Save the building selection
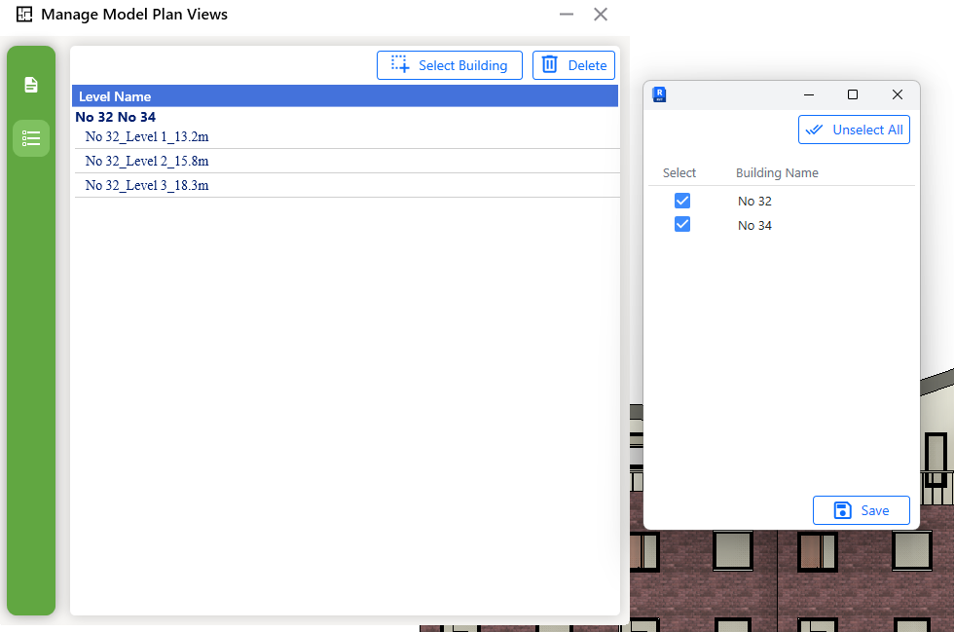The image size is (954, 632). tap(862, 510)
